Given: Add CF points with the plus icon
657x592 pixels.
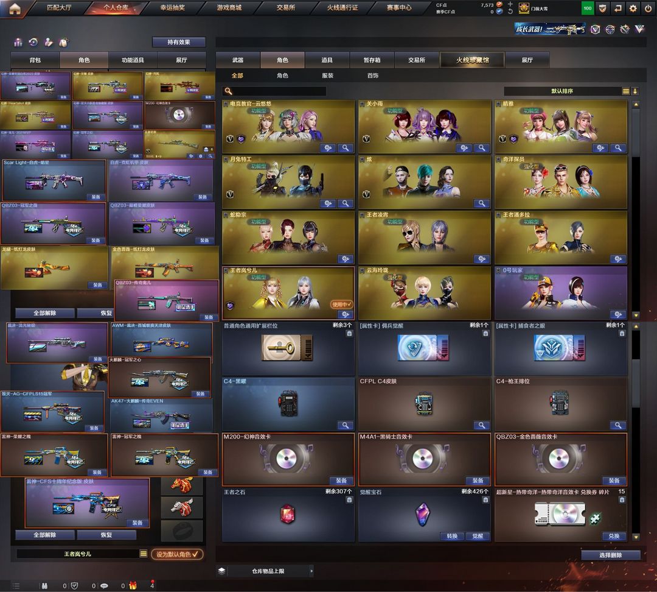Looking at the screenshot, I should click(x=510, y=4).
